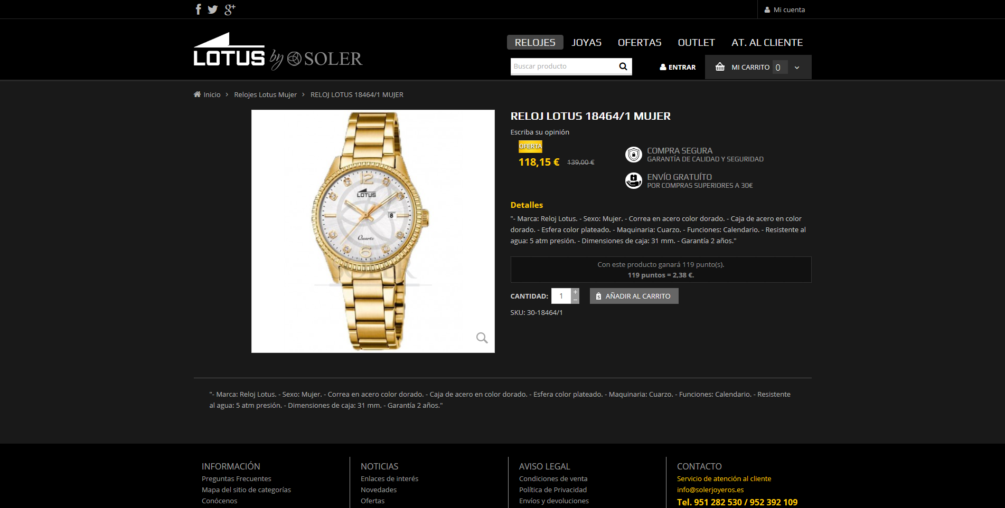The height and width of the screenshot is (508, 1005).
Task: Click the Buscar producto search field
Action: pos(563,66)
